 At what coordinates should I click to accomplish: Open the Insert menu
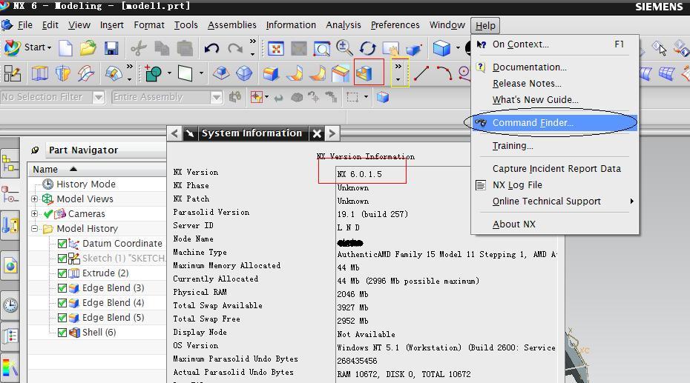112,25
